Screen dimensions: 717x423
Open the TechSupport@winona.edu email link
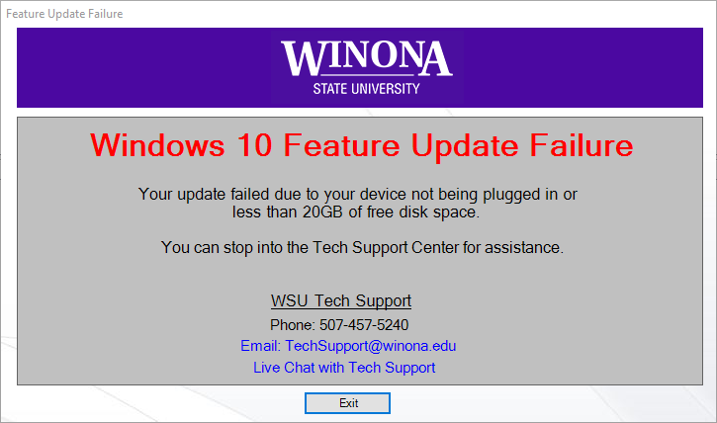(348, 346)
